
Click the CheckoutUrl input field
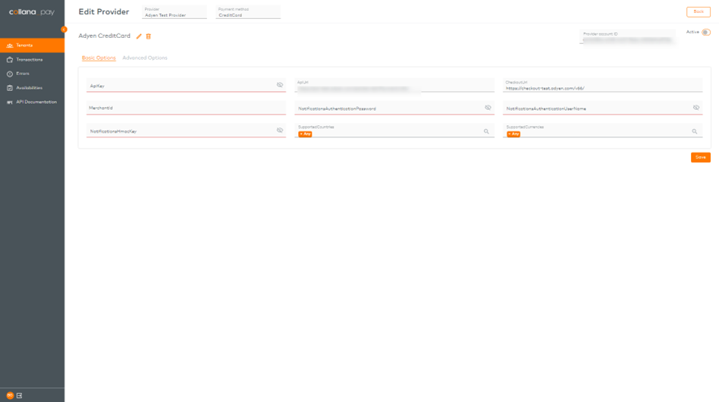(x=602, y=85)
